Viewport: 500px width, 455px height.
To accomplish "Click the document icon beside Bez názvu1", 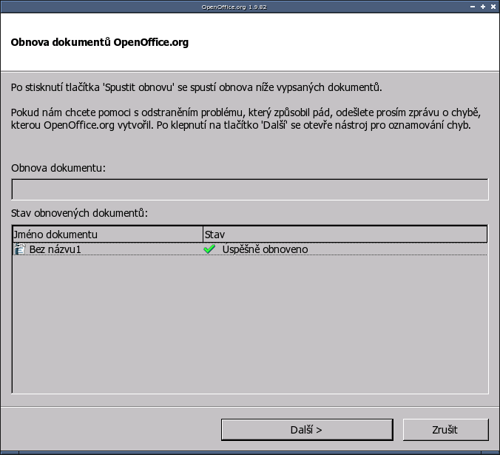I will point(20,249).
